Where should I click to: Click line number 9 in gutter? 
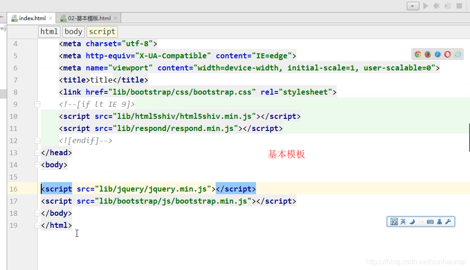(x=16, y=105)
